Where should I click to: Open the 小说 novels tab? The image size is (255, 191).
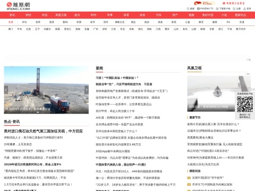point(224,15)
